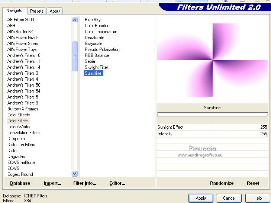
Task: Apply the Sunshine filter
Action: (x=201, y=198)
